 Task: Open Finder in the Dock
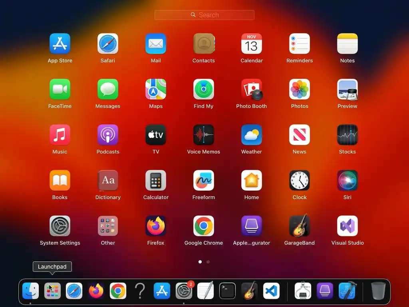30,291
